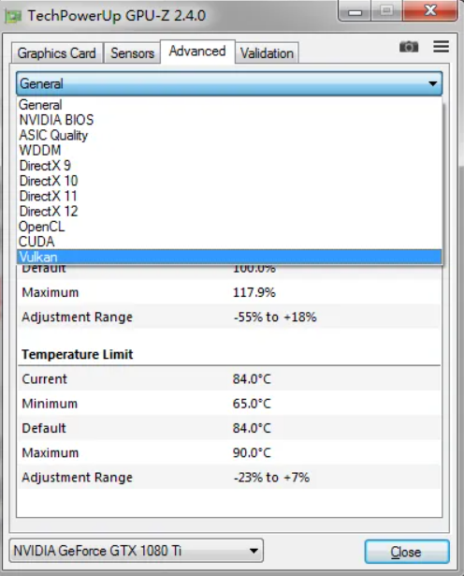Click the Maximum label above the power Adjustment Range
This screenshot has width=464, height=576.
[51, 292]
